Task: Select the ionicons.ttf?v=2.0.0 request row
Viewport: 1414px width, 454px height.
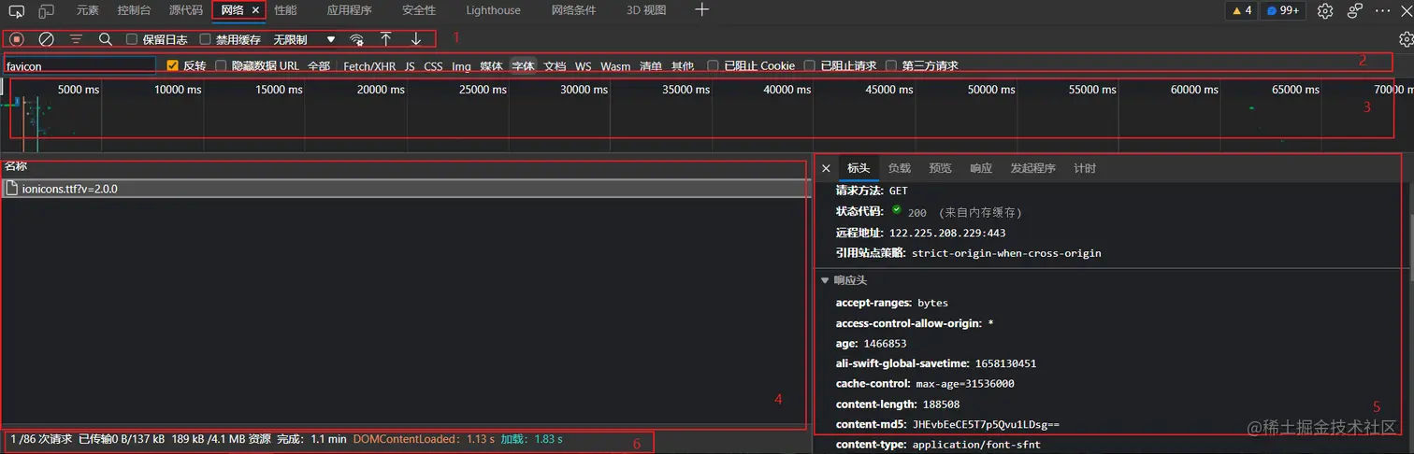Action: tap(406, 189)
